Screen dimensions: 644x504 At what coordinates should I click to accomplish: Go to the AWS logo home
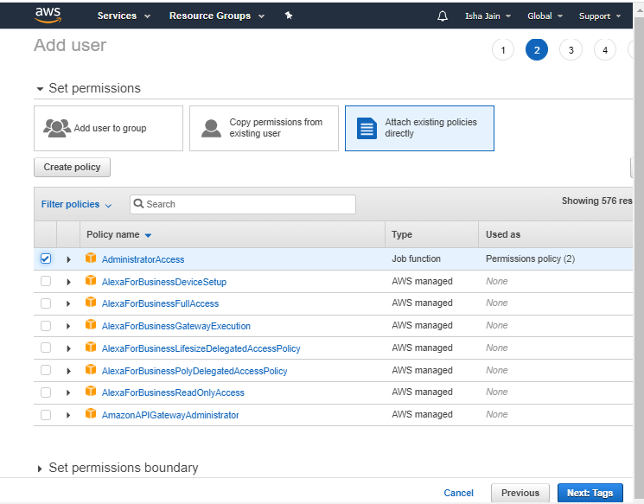(48, 15)
